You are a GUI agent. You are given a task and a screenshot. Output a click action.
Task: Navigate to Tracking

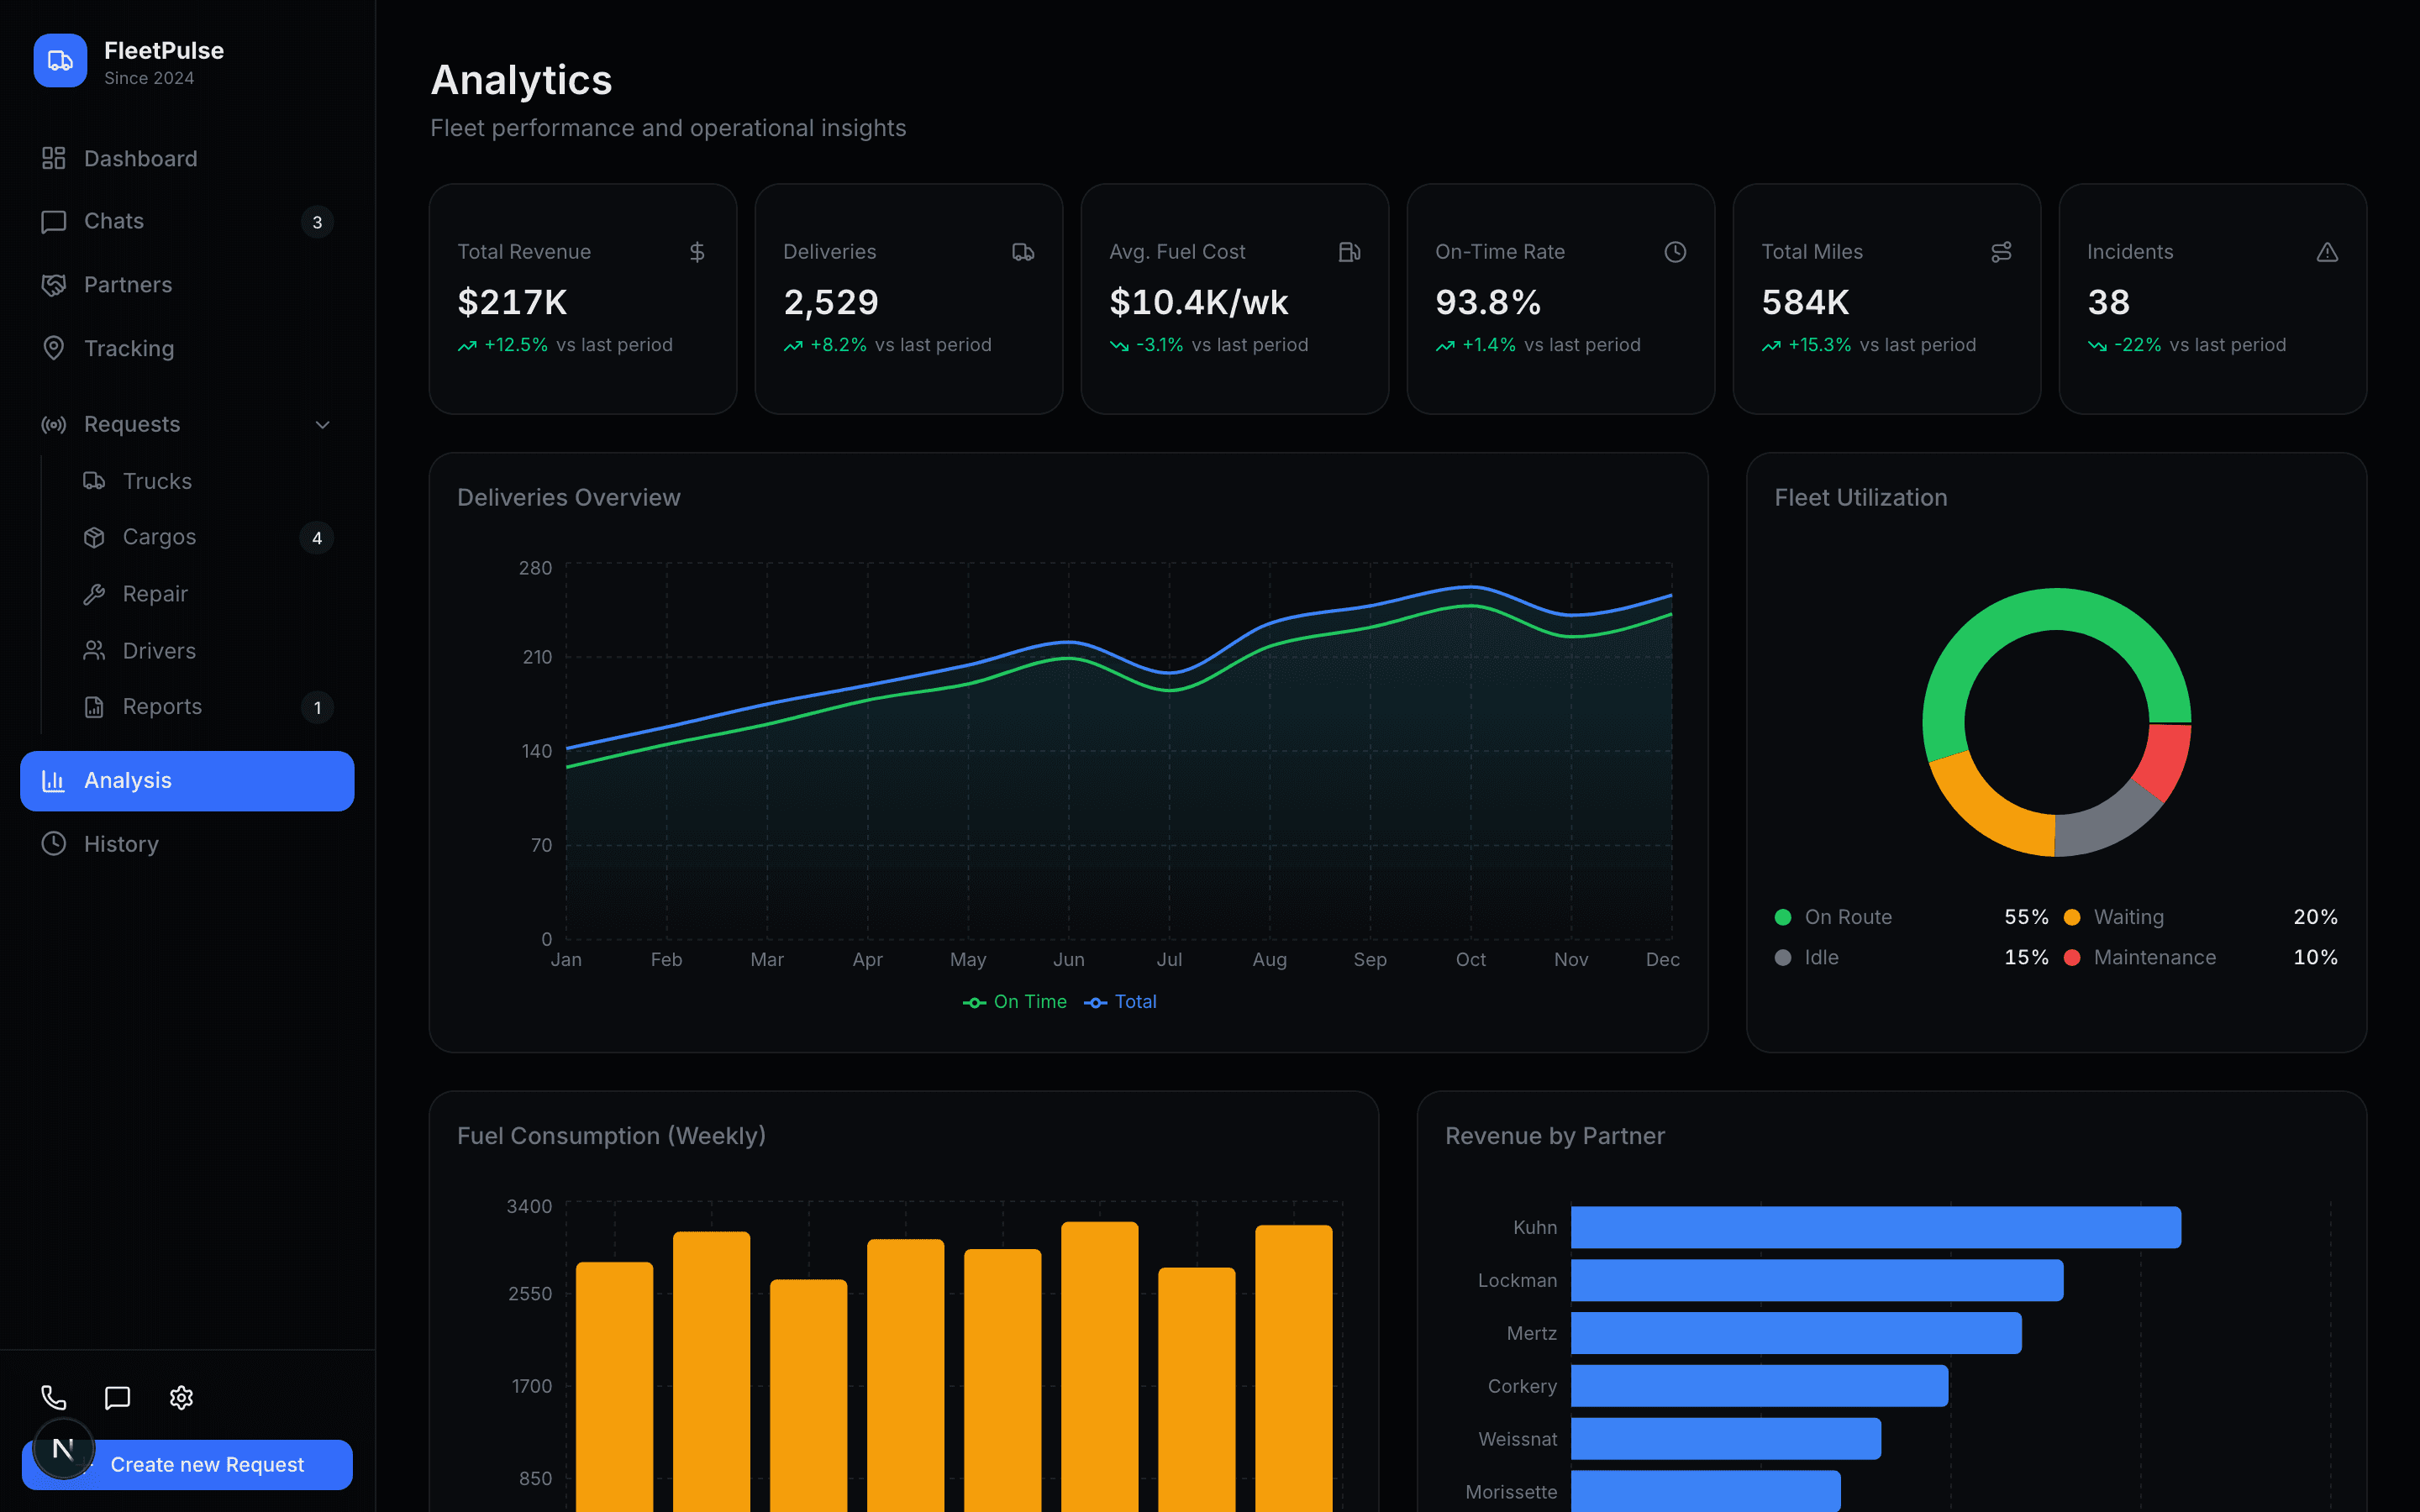pos(187,348)
